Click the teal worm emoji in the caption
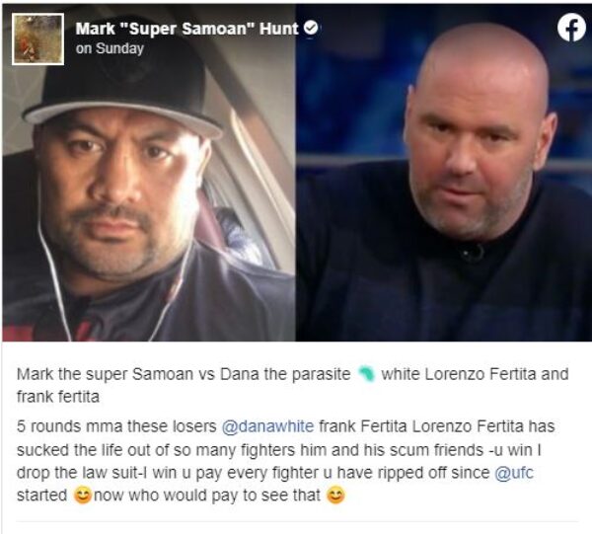The image size is (592, 534). point(366,374)
